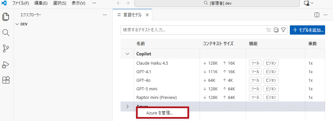Viewport: 333px width, 121px height.
Task: Go forward with the right arrow
Action: 127,3
